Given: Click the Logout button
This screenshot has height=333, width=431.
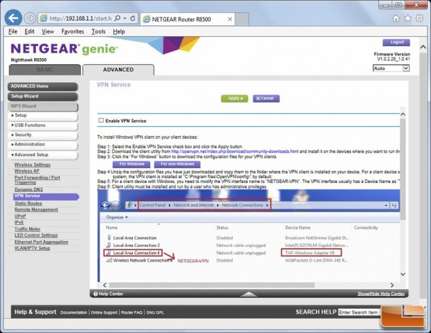Looking at the screenshot, I should coord(396,42).
